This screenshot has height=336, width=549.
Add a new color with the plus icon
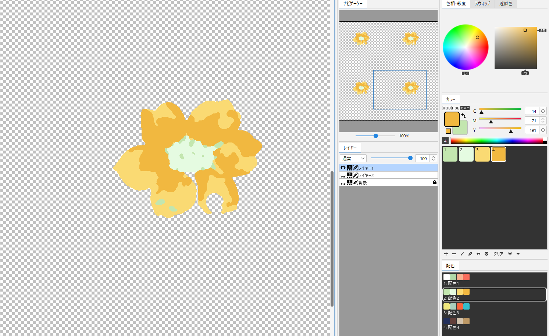[x=446, y=254]
